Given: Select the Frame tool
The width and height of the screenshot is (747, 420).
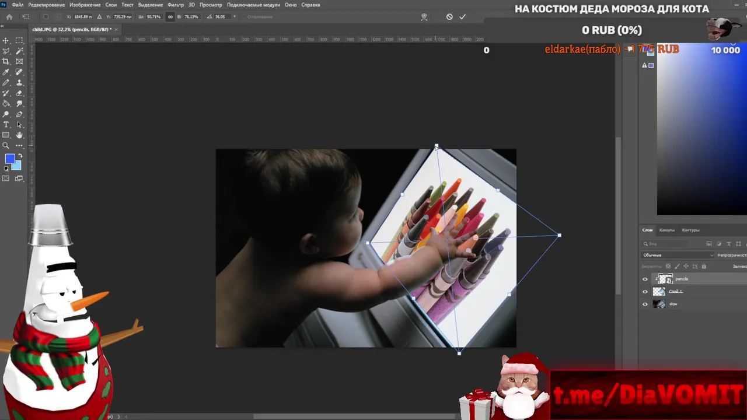Looking at the screenshot, I should tap(19, 61).
